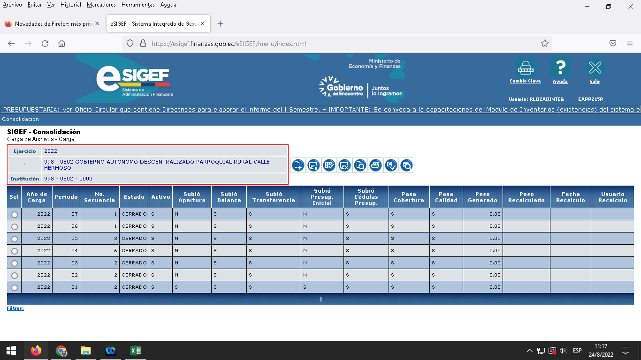Show hidden system tray icons chevron
Viewport: 641px width, 360px height.
529,351
